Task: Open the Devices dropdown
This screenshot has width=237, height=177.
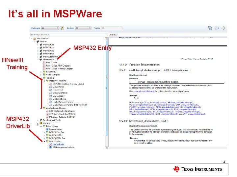Action: pyautogui.click(x=83, y=28)
